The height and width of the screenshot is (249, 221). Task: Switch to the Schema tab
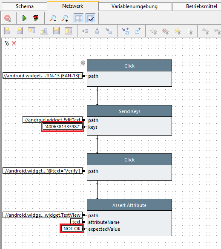point(25,6)
